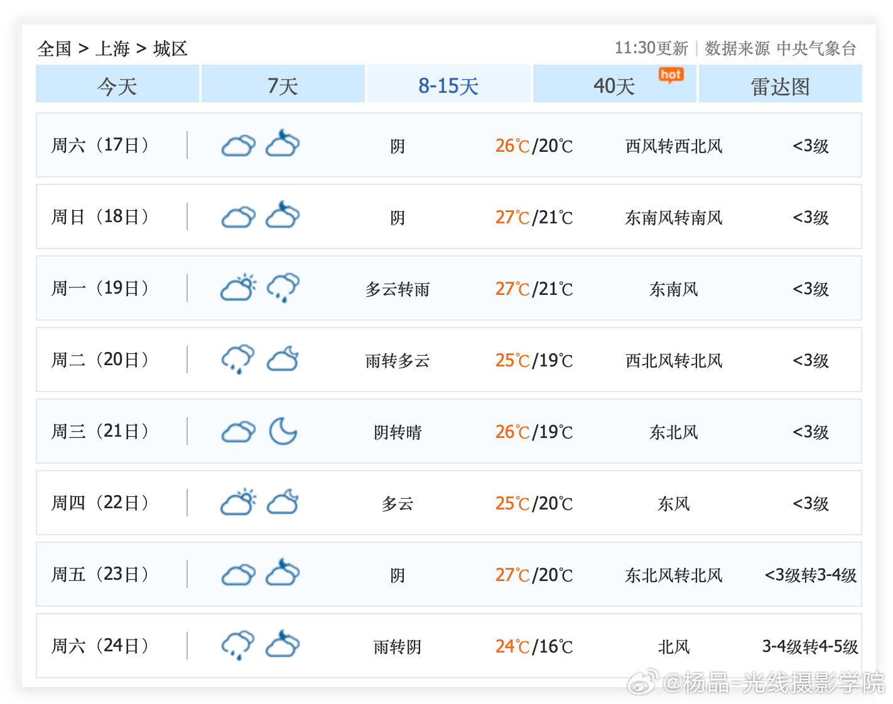Click the daytime cloudy icon for 周日（18日）
This screenshot has width=893, height=704.
239,217
